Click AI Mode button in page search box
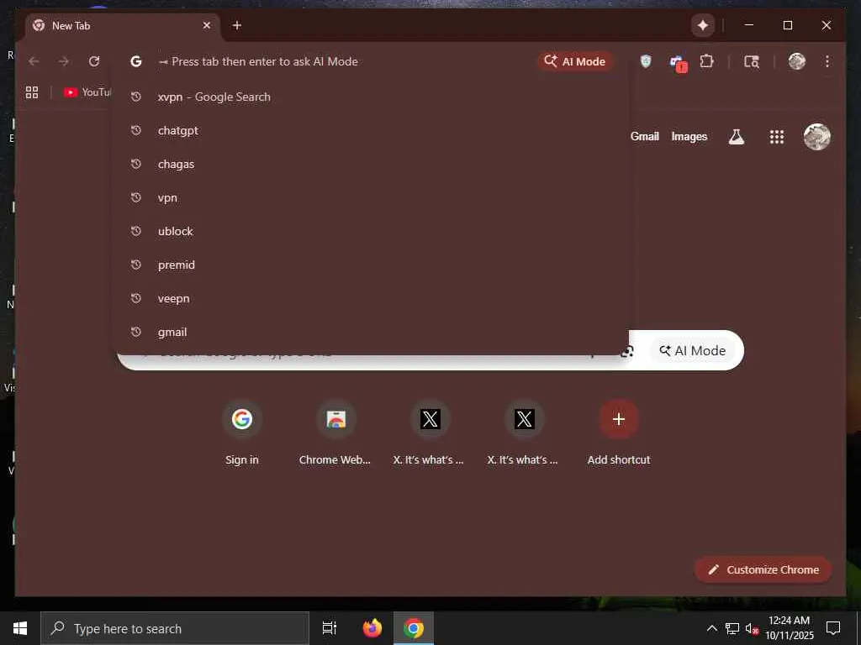The width and height of the screenshot is (861, 645). pos(693,350)
